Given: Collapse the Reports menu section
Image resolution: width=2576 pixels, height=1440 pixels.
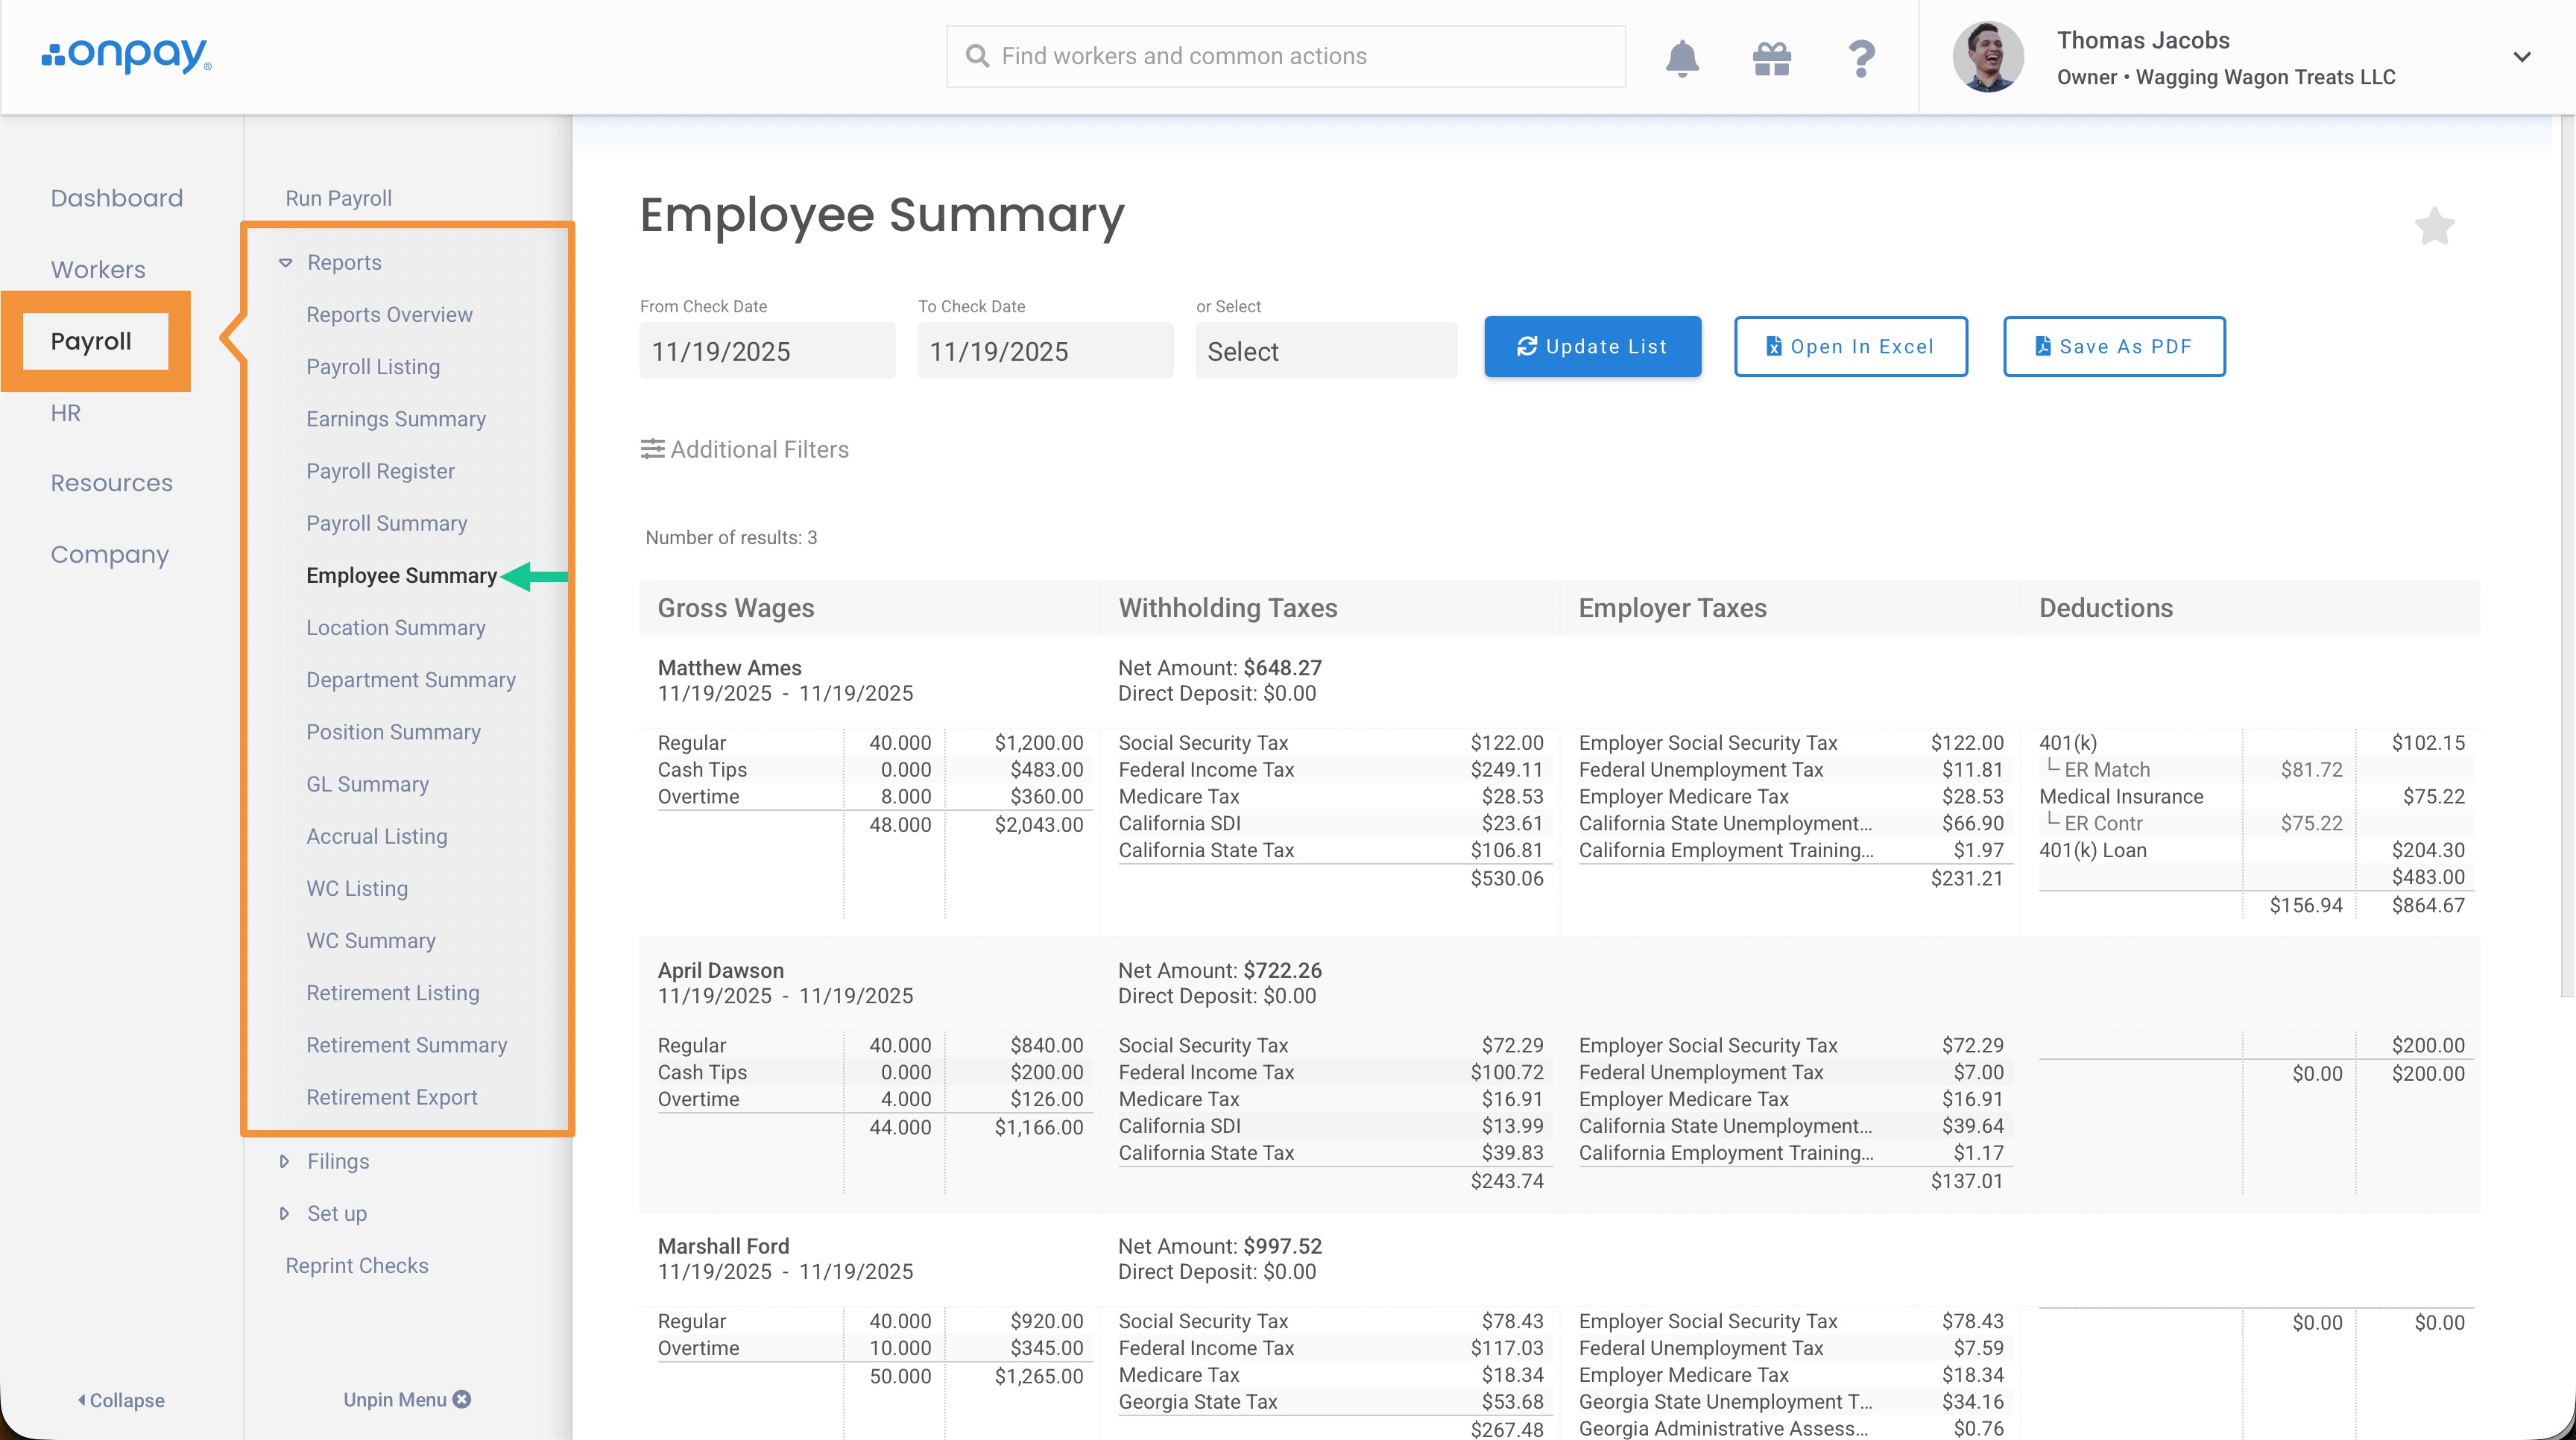Looking at the screenshot, I should point(286,263).
